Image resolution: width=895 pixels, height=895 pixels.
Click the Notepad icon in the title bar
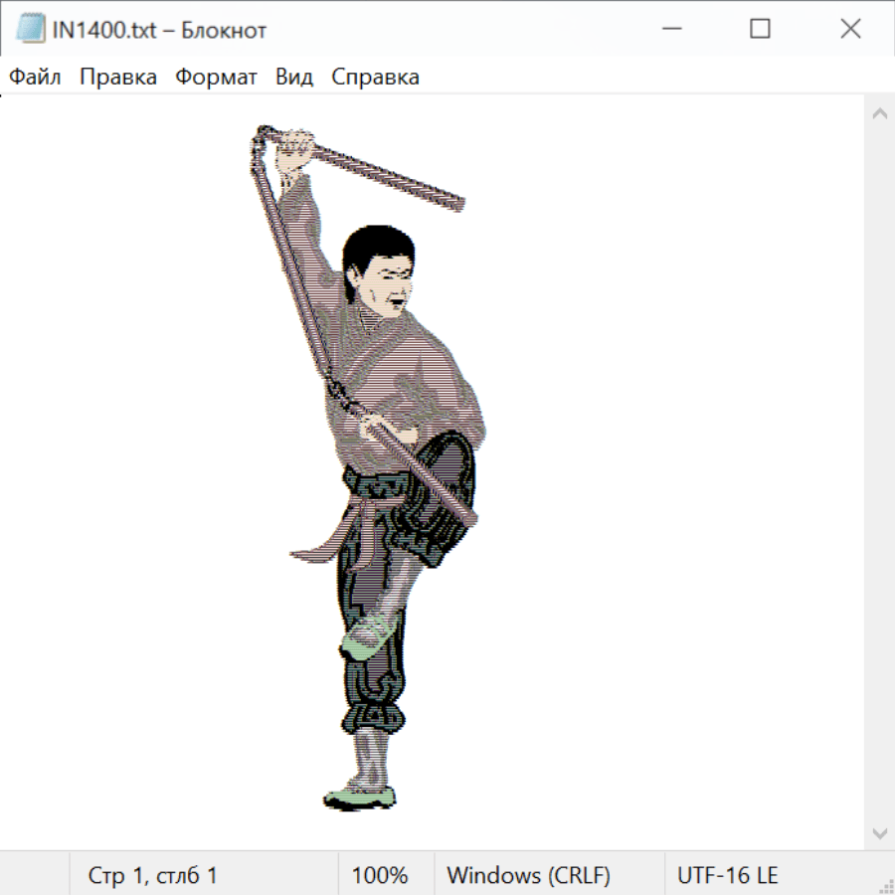pyautogui.click(x=30, y=30)
